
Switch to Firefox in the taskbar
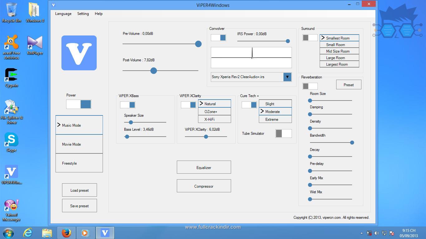(x=66, y=233)
